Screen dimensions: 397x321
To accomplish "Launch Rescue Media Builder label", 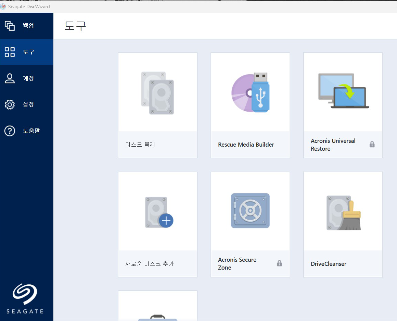I will 246,145.
